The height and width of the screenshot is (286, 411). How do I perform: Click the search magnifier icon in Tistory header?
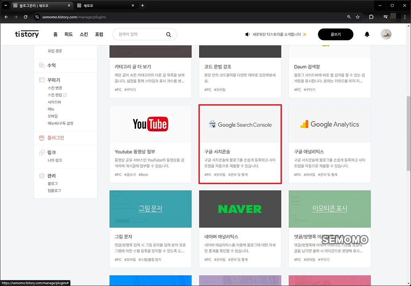click(x=169, y=34)
